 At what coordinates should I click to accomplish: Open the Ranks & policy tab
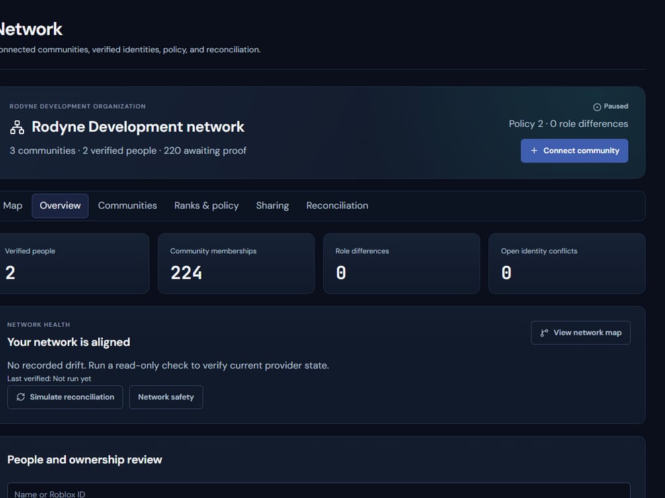206,205
